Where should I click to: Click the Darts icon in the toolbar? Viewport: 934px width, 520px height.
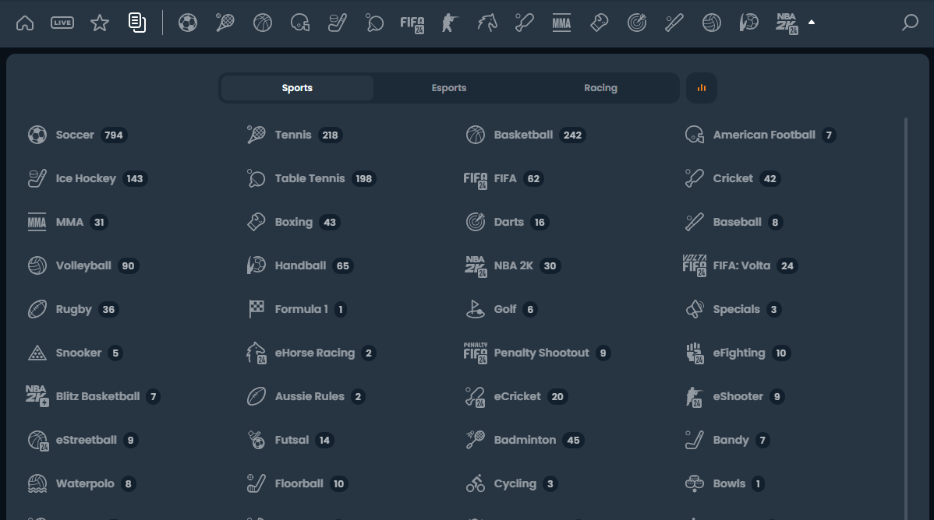[x=635, y=23]
